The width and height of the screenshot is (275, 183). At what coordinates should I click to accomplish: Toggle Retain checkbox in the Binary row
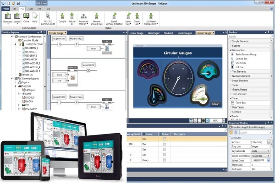click(165, 160)
